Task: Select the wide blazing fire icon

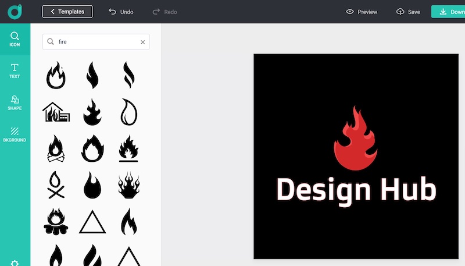Action: click(128, 185)
